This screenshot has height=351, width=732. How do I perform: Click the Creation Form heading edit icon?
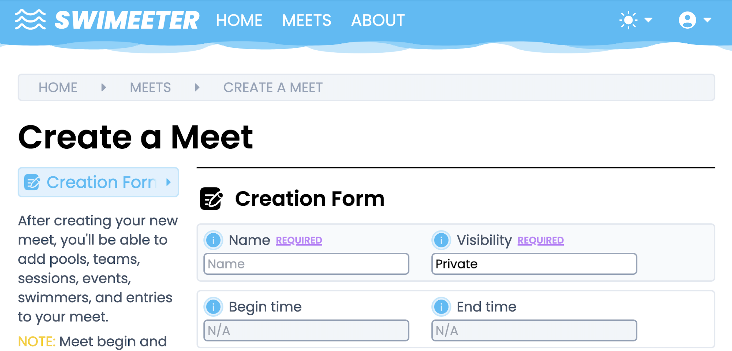point(211,198)
